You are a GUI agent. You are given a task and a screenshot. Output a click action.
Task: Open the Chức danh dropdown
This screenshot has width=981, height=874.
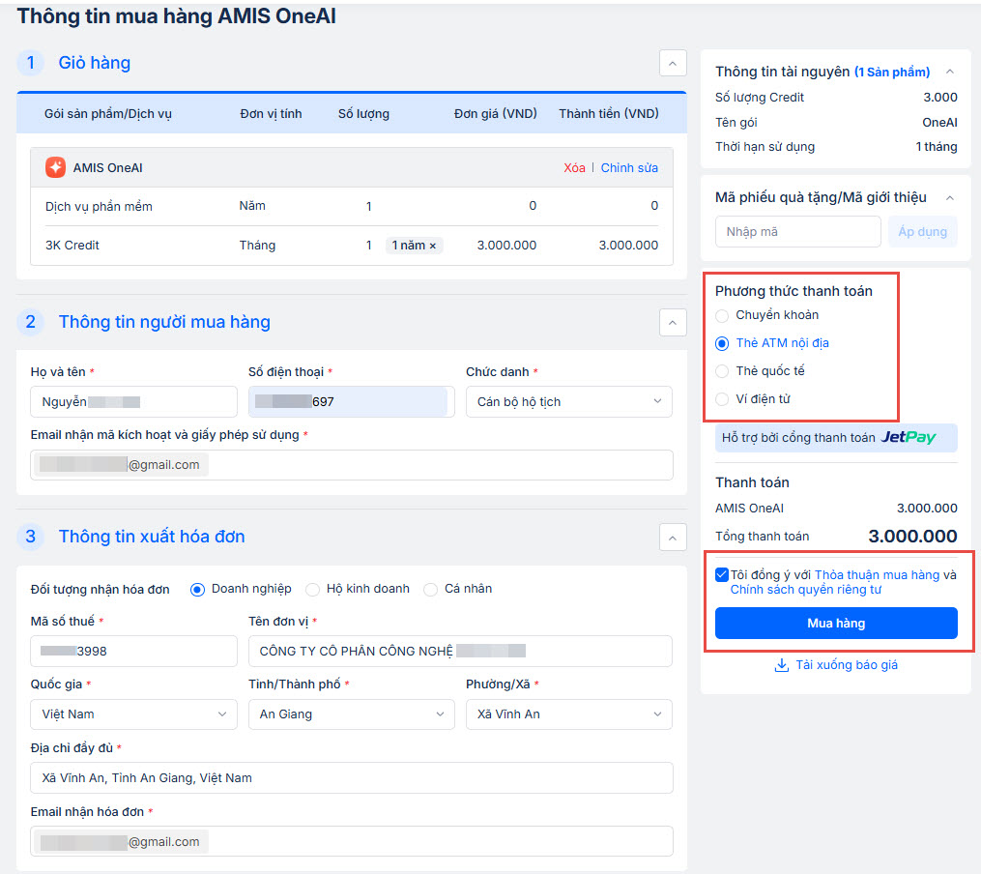pyautogui.click(x=568, y=401)
